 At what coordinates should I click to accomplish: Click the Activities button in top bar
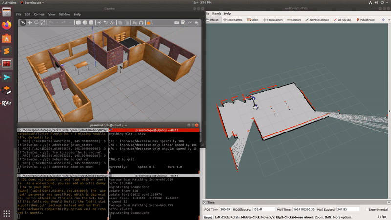[9, 3]
